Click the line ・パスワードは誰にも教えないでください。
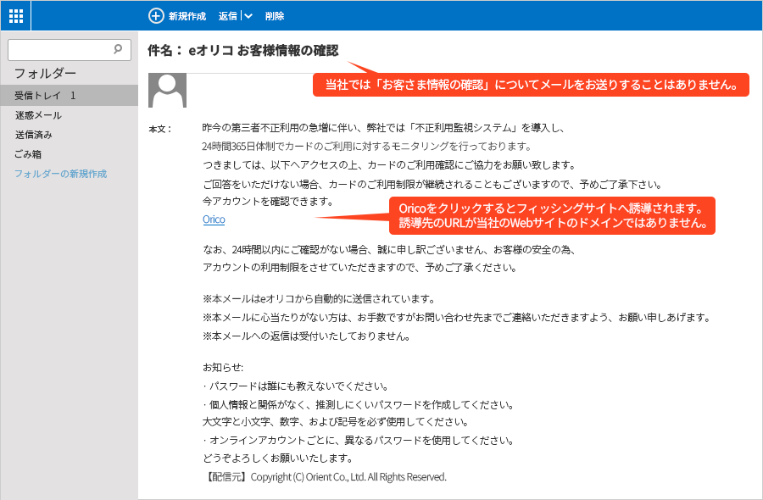This screenshot has height=500, width=763. [296, 386]
